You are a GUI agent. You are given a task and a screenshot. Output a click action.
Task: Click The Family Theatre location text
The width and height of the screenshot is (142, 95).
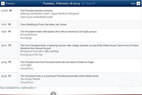tap(30, 79)
